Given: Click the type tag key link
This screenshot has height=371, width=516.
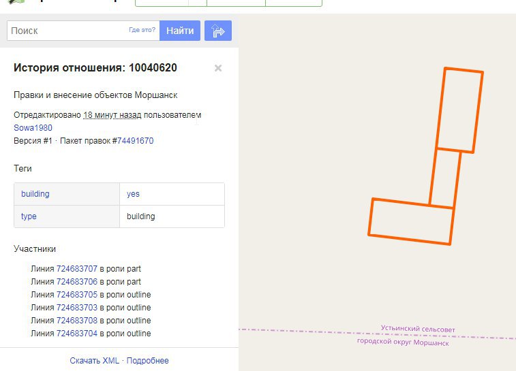Looking at the screenshot, I should 29,216.
